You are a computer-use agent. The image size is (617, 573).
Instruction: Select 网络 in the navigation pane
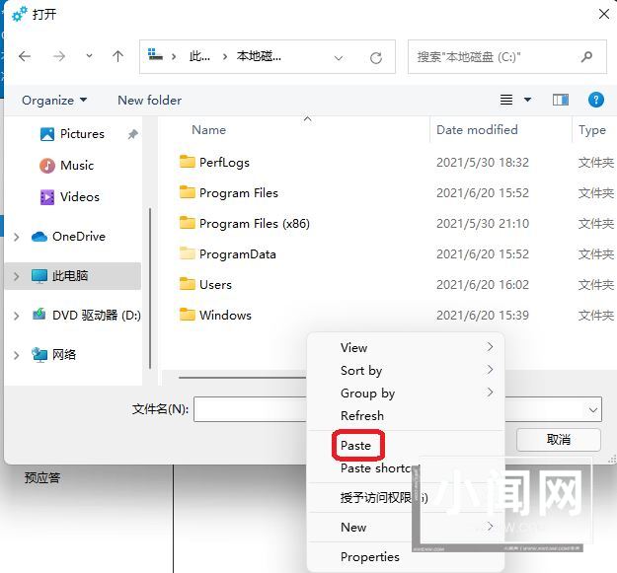tap(54, 355)
